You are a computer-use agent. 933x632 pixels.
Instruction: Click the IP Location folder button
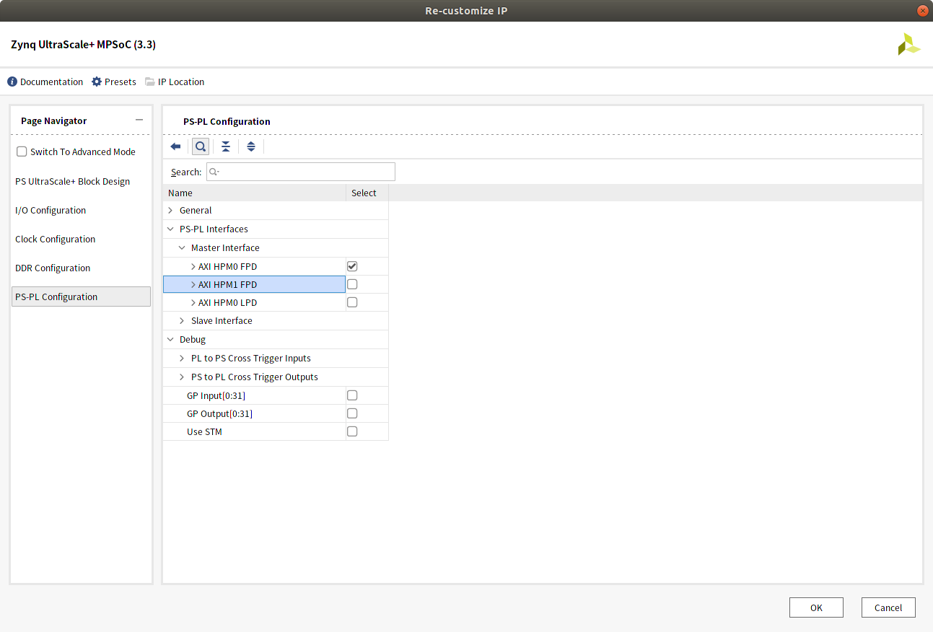click(175, 82)
